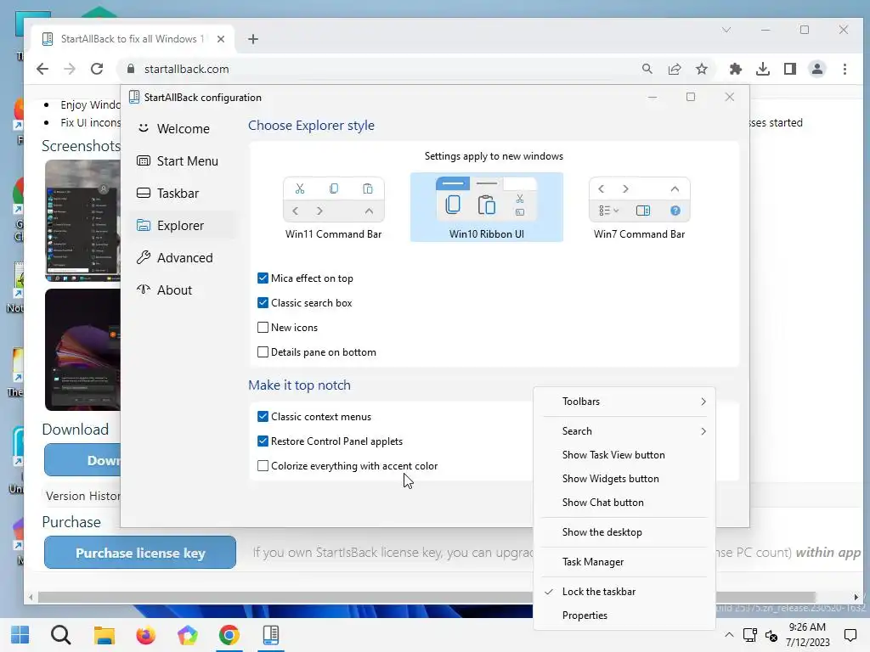Select Show Chat button
The height and width of the screenshot is (652, 870).
click(x=624, y=503)
